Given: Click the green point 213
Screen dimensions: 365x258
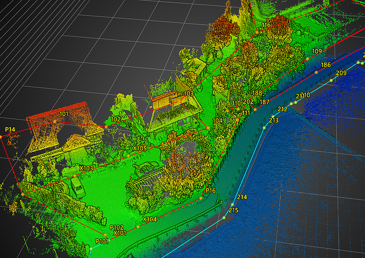Looking at the screenshot, I should [264, 128].
